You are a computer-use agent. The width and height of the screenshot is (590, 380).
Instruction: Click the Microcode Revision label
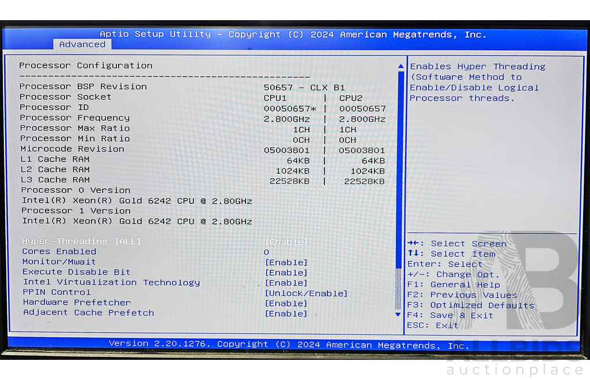(x=72, y=149)
